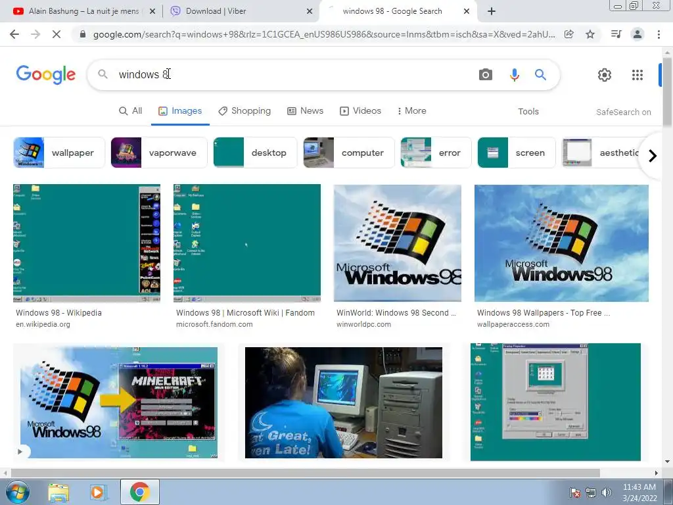Image resolution: width=673 pixels, height=505 pixels.
Task: Open Microsoft Wiki Fandom desktop thumbnail
Action: point(247,243)
